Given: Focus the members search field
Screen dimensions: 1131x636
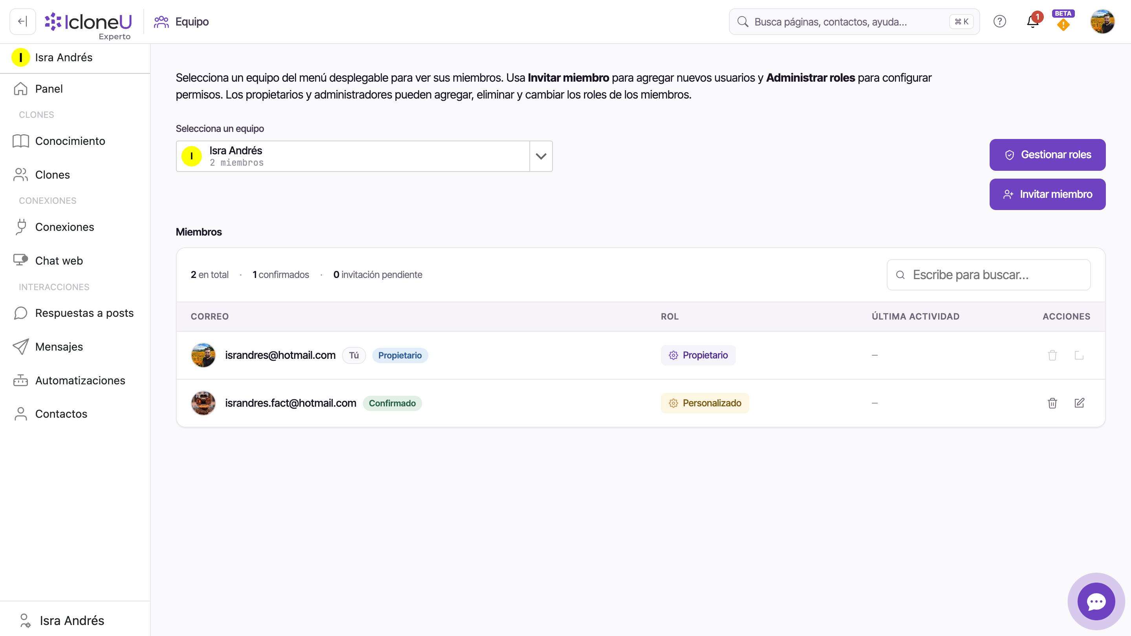Looking at the screenshot, I should 988,275.
